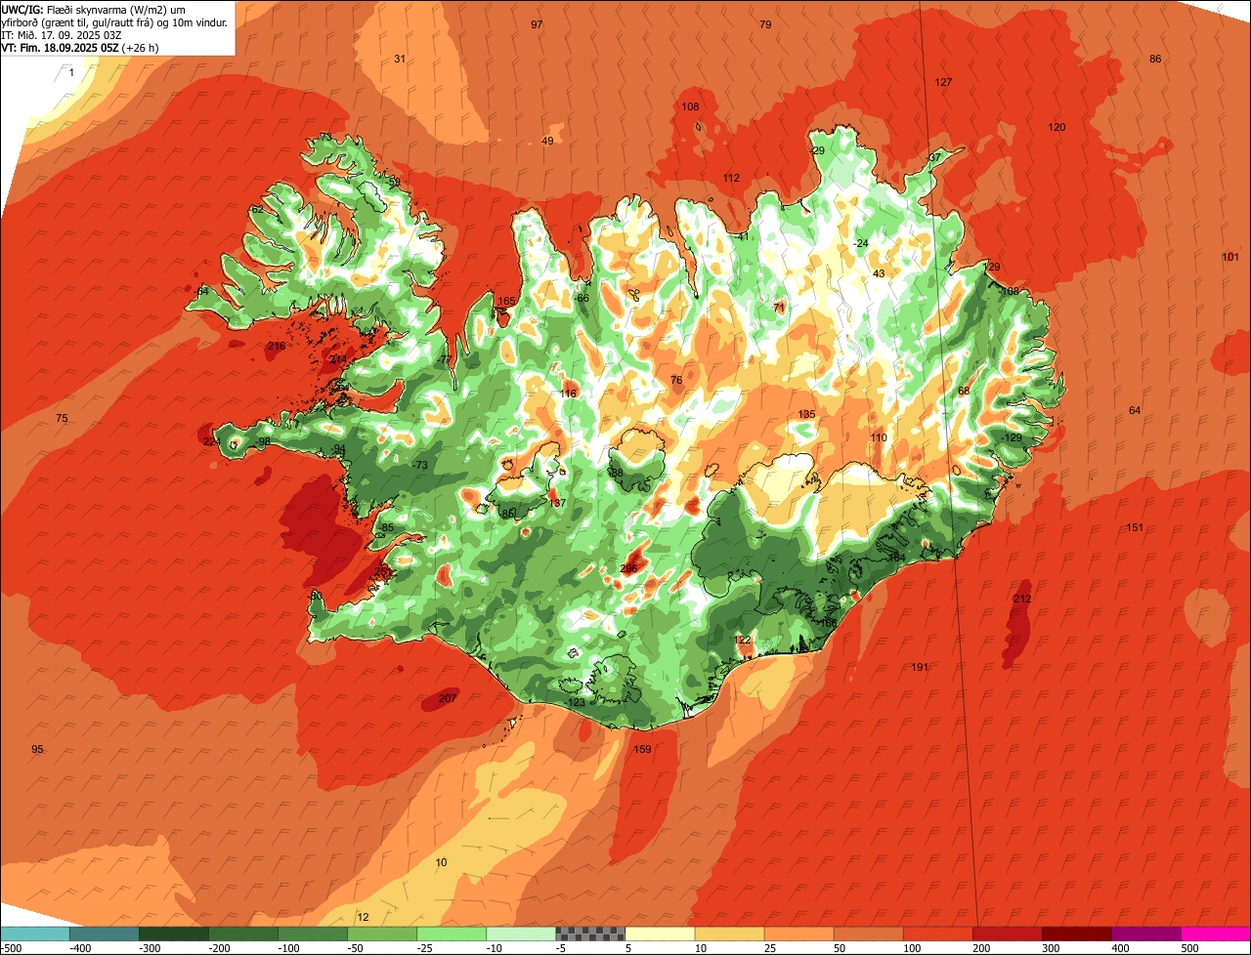Select the darkest green swatch between -300 and -200
1251x955 pixels.
point(174,934)
